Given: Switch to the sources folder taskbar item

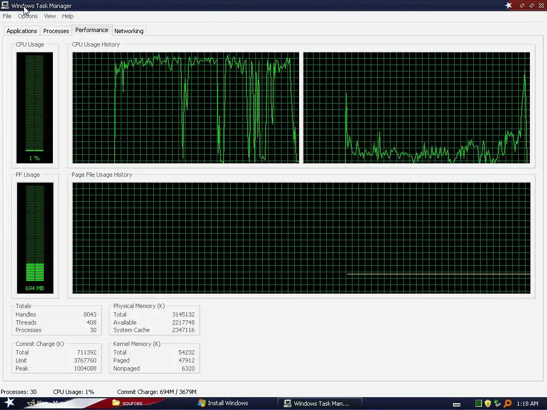Looking at the screenshot, I should pos(127,403).
